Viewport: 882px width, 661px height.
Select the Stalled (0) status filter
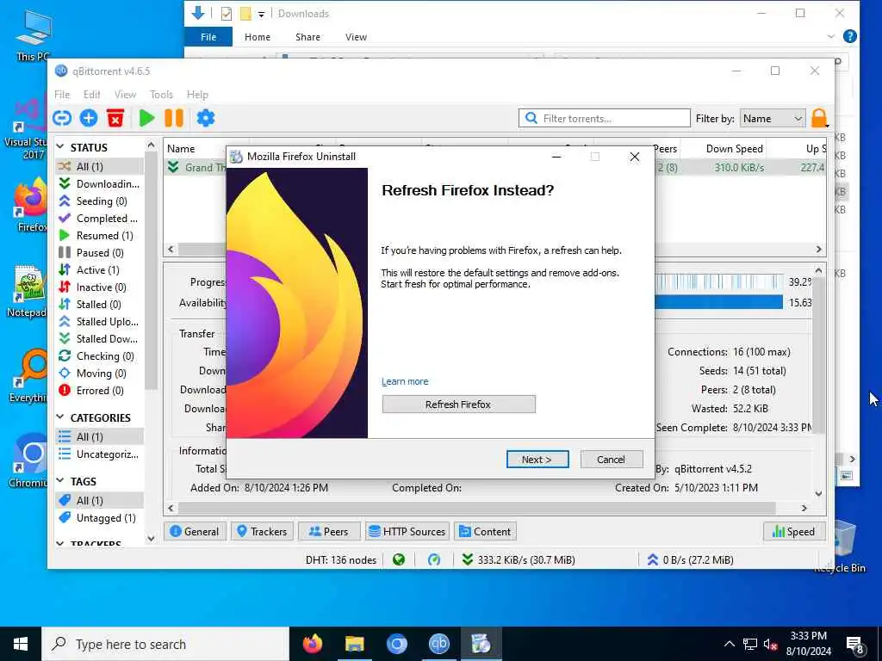(100, 305)
